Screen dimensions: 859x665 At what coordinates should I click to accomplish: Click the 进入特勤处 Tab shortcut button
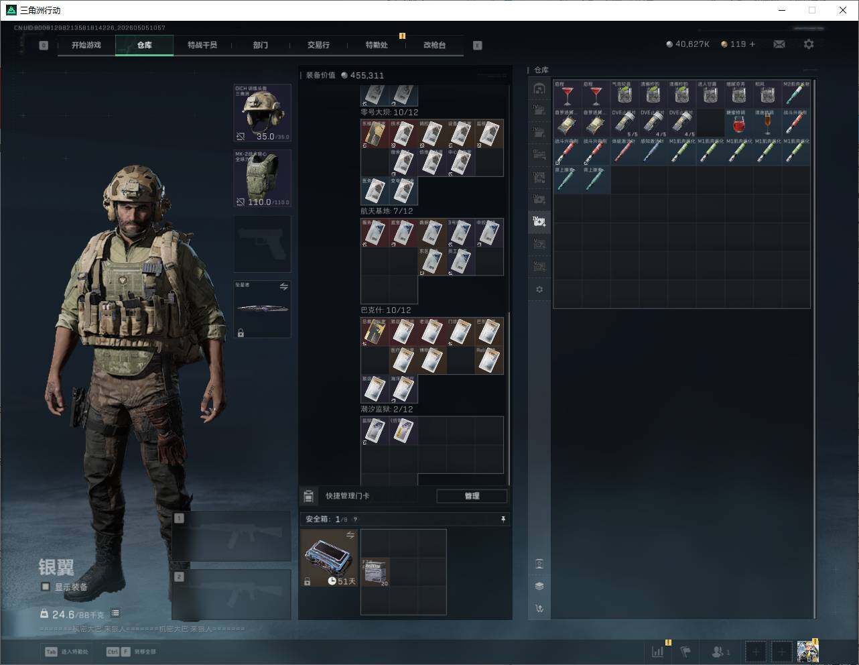(x=68, y=652)
